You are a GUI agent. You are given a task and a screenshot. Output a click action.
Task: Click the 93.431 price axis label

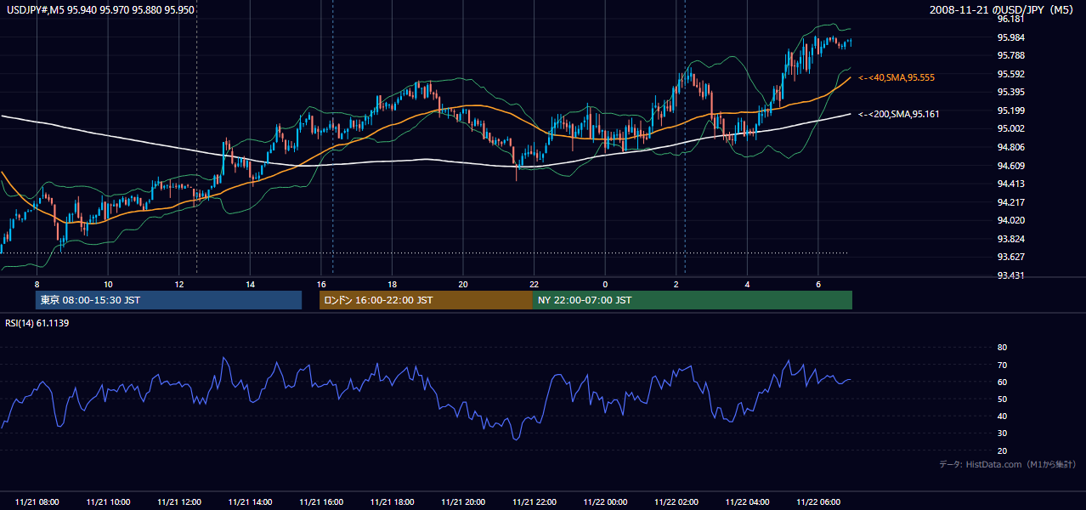point(1010,276)
